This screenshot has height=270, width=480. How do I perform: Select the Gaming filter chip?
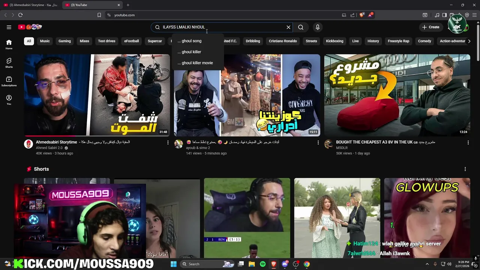pyautogui.click(x=64, y=41)
